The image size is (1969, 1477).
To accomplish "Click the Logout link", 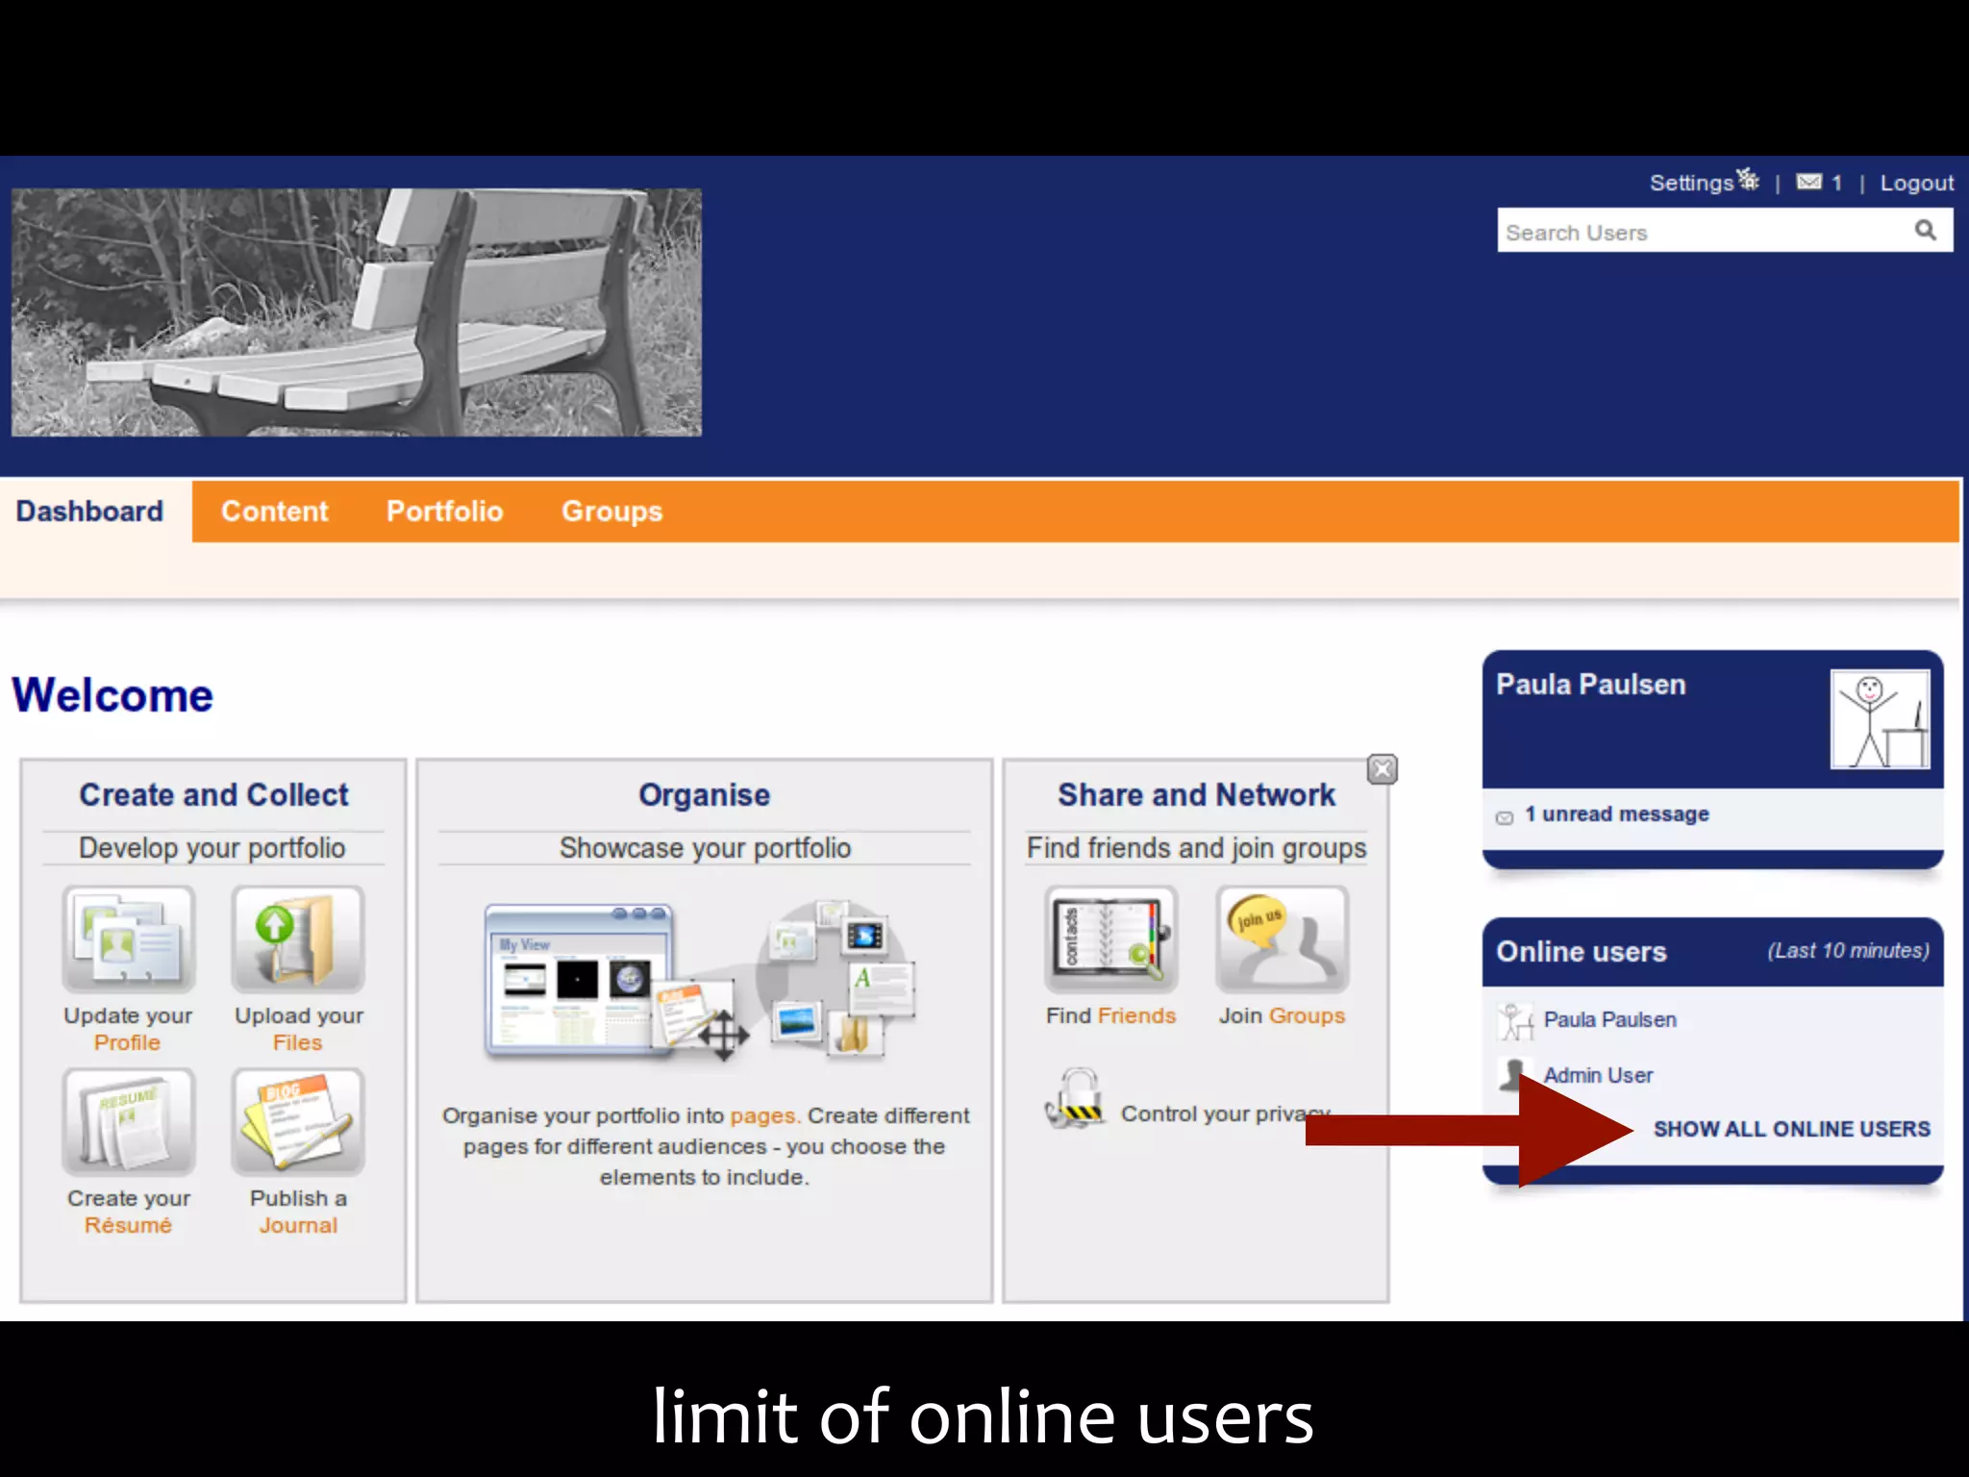I will tap(1917, 183).
